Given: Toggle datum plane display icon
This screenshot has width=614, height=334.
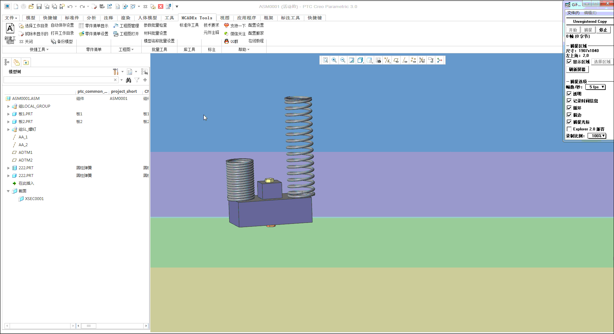Looking at the screenshot, I should pyautogui.click(x=396, y=60).
